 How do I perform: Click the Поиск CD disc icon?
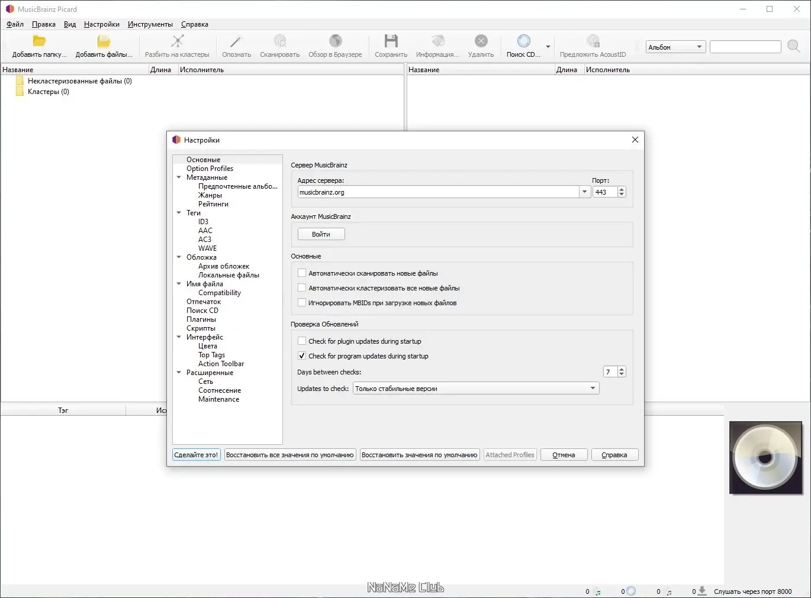point(523,41)
